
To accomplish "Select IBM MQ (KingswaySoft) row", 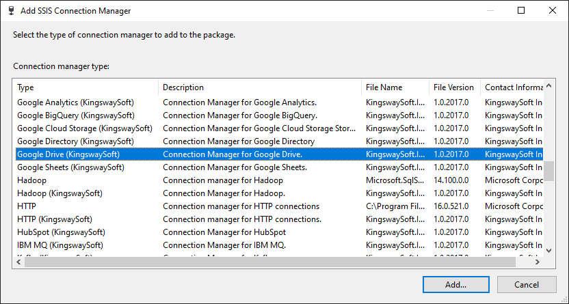I will click(x=279, y=245).
